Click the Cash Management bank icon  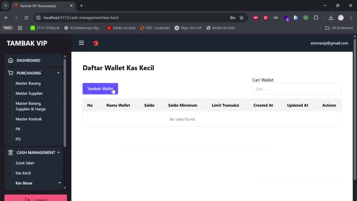(10, 152)
